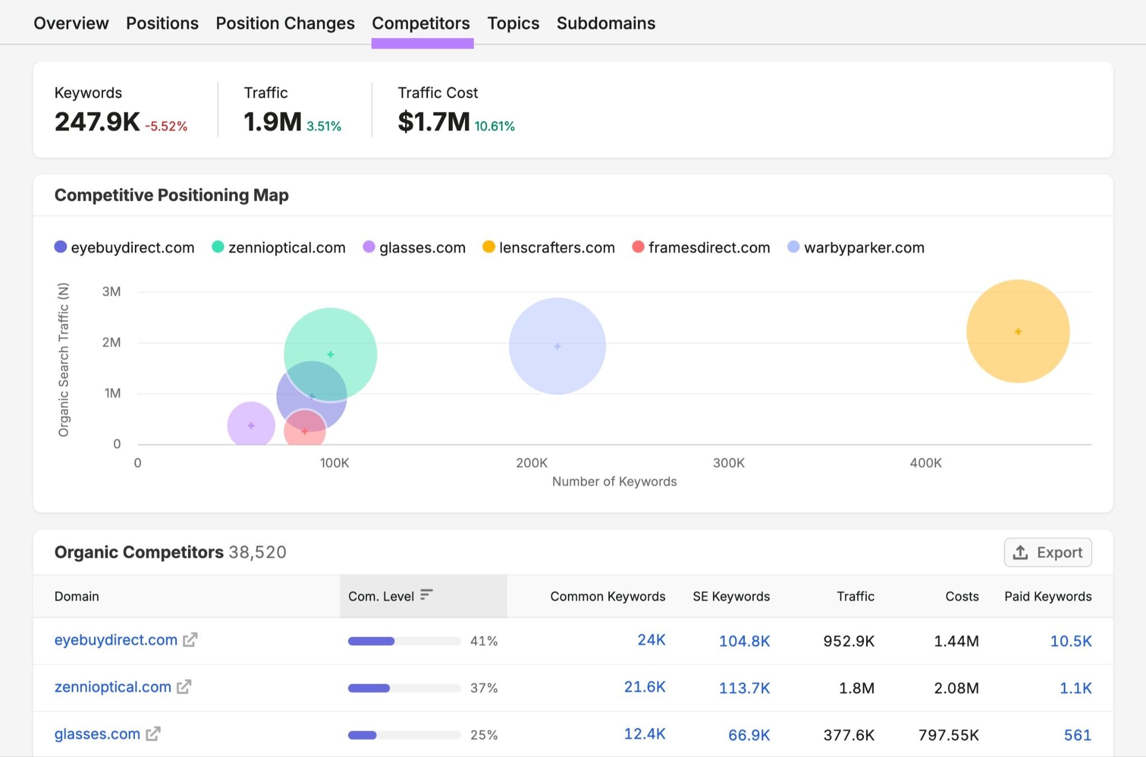Open 24K common keywords for eyebuydirect.com
This screenshot has width=1146, height=757.
651,640
